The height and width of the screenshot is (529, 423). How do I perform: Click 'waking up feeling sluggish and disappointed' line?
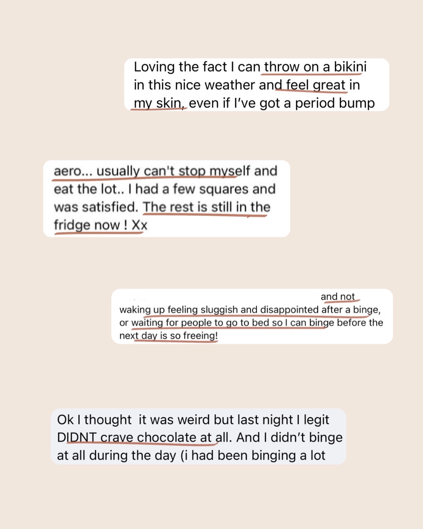[x=219, y=310]
